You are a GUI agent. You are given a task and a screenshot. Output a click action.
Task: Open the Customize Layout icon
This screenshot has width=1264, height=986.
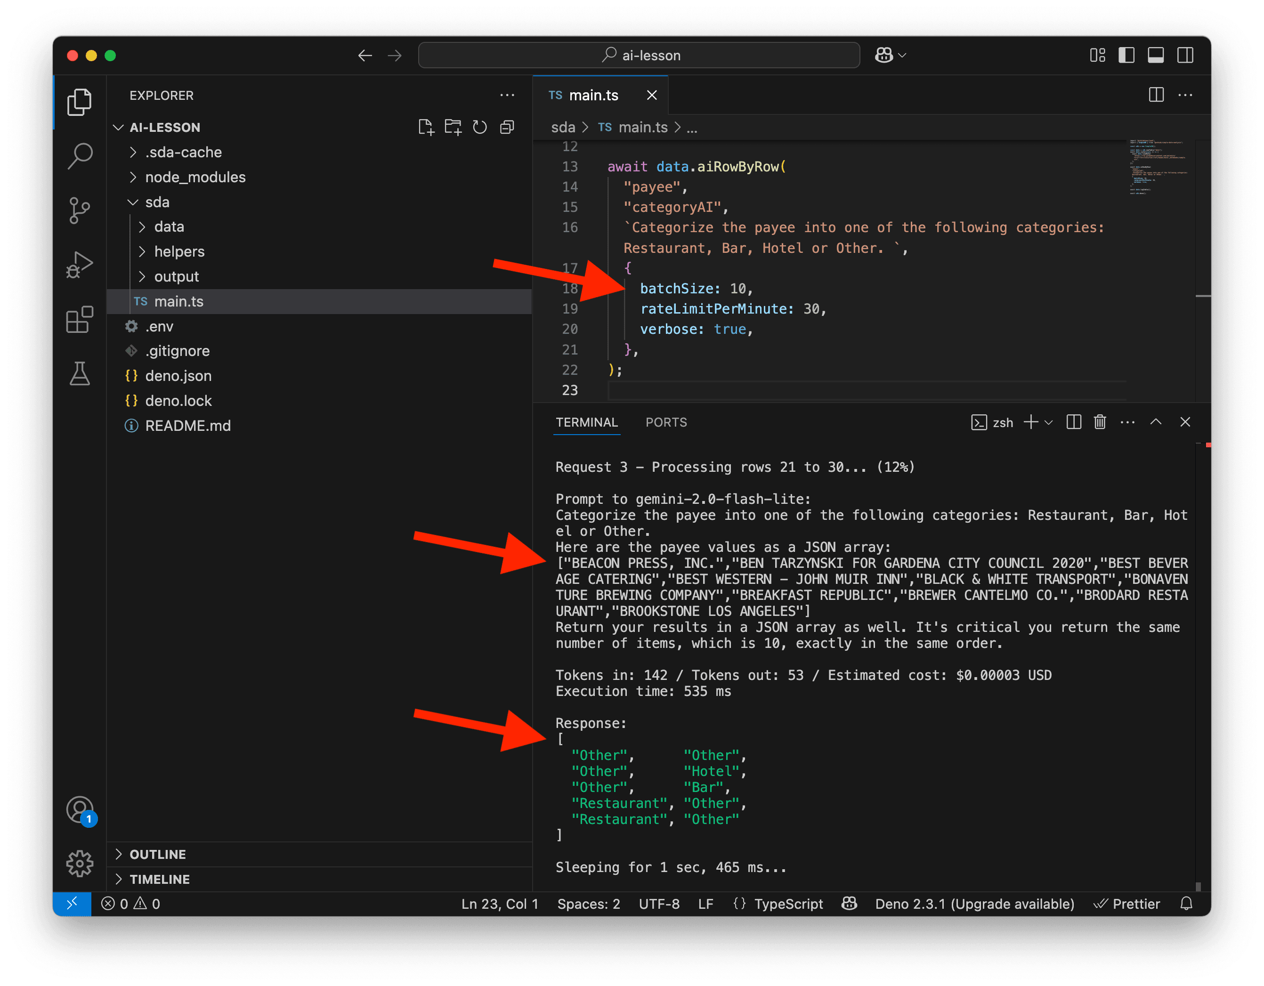point(1097,56)
